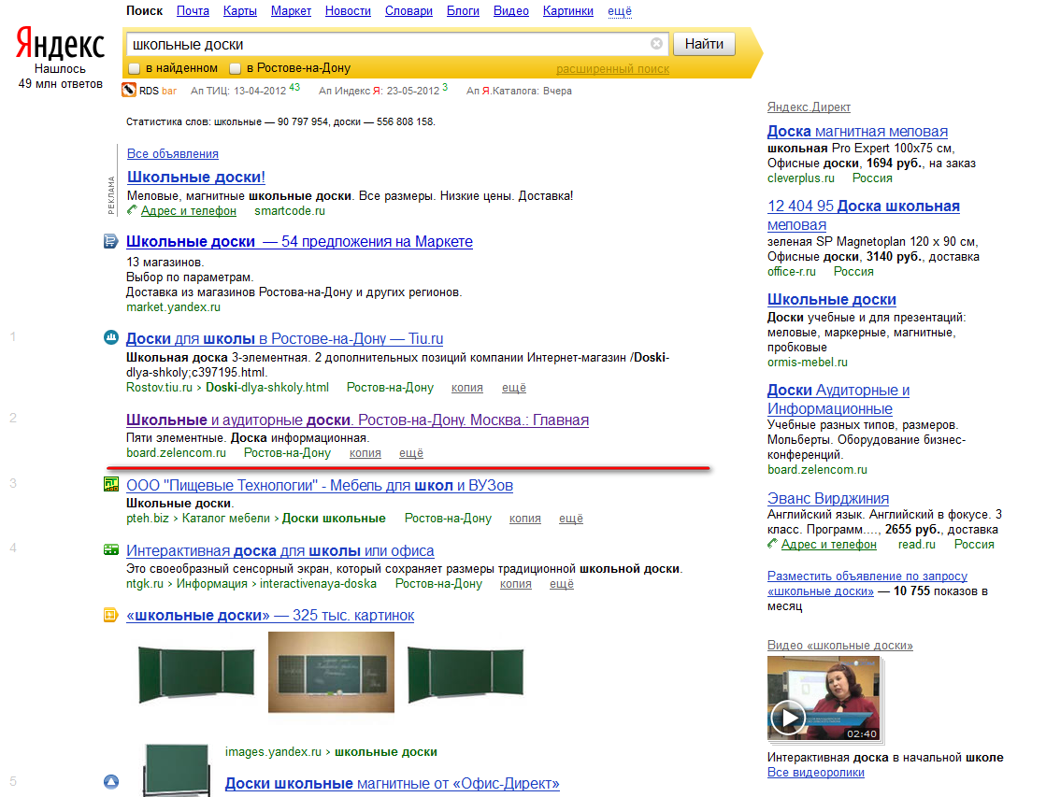
Task: Click the phone icon in the read.ru ad
Action: (772, 544)
